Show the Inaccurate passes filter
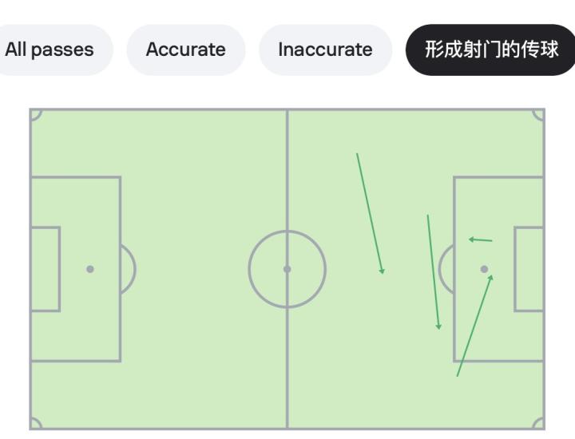The width and height of the screenshot is (575, 439). [x=325, y=49]
